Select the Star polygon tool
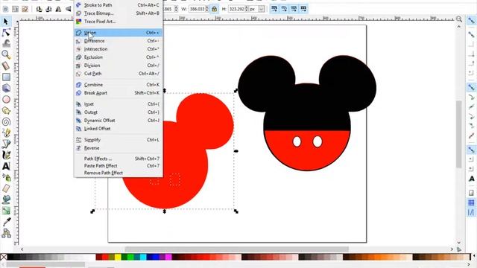Viewport: 477px width, 268px height. pos(6,111)
